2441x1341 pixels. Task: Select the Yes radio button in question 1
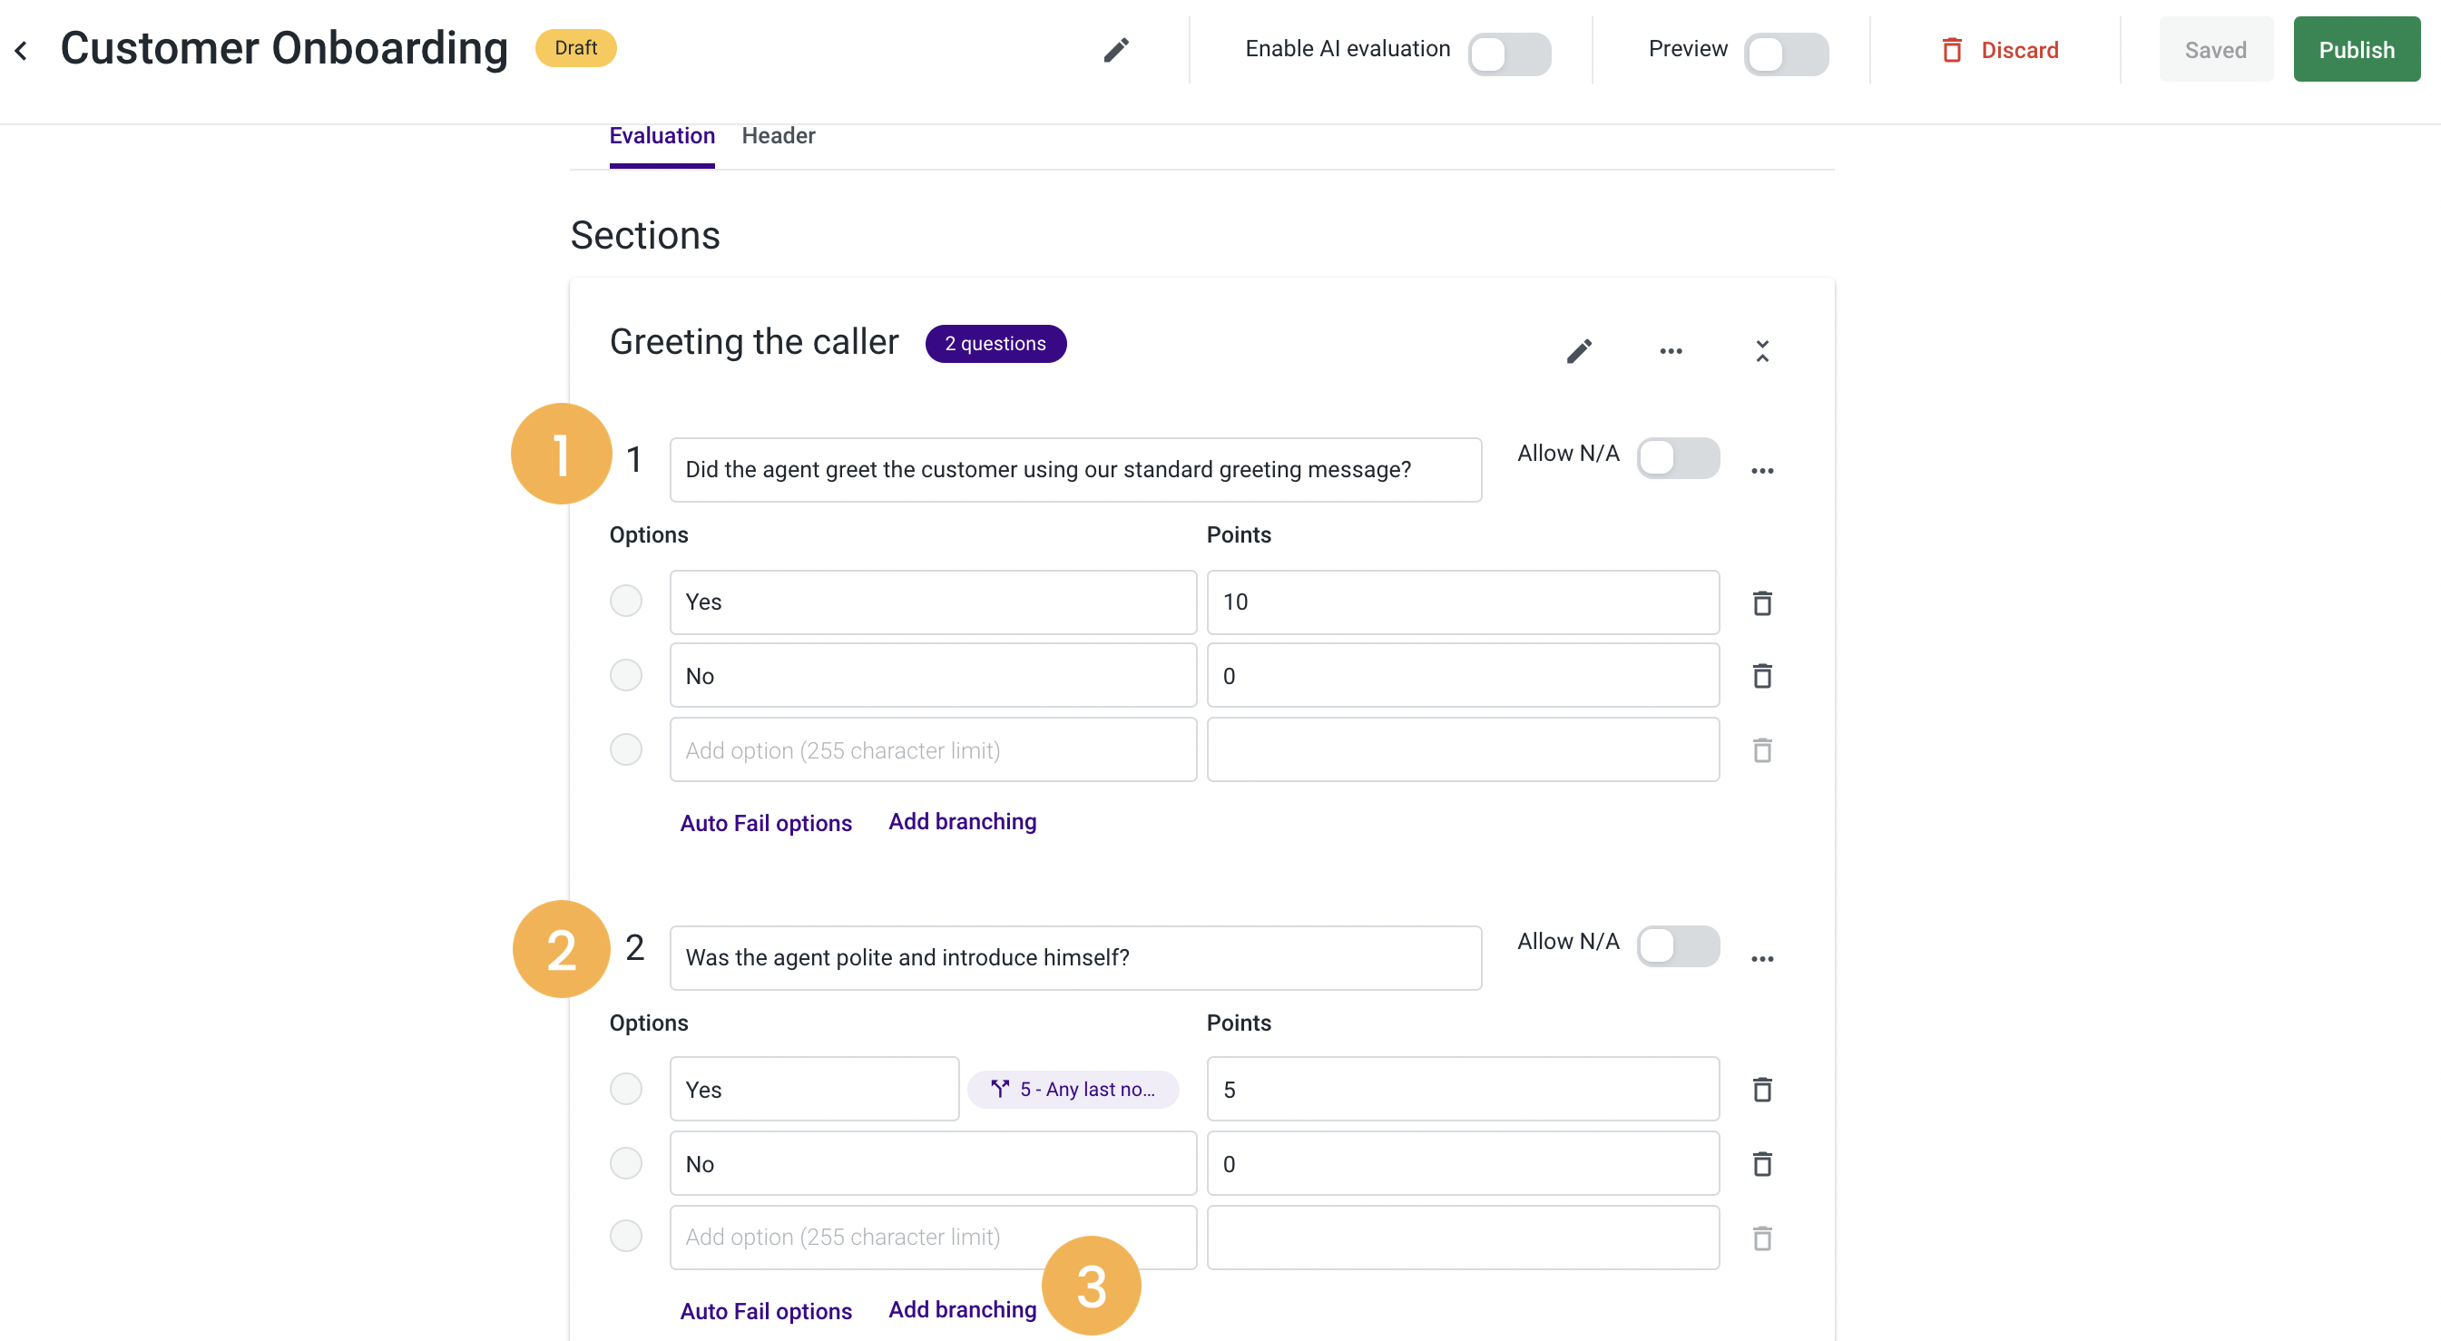[x=625, y=601]
